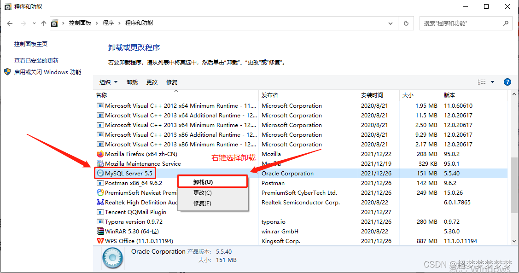The width and height of the screenshot is (519, 273).
Task: Click the Forward navigation arrow
Action: [23, 23]
